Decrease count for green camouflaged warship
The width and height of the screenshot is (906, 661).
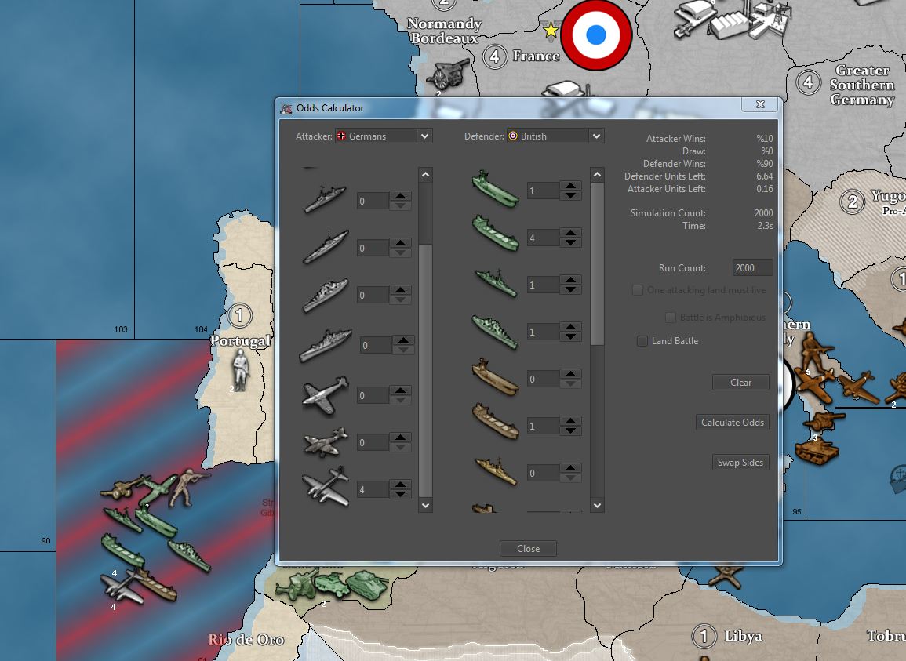[570, 337]
